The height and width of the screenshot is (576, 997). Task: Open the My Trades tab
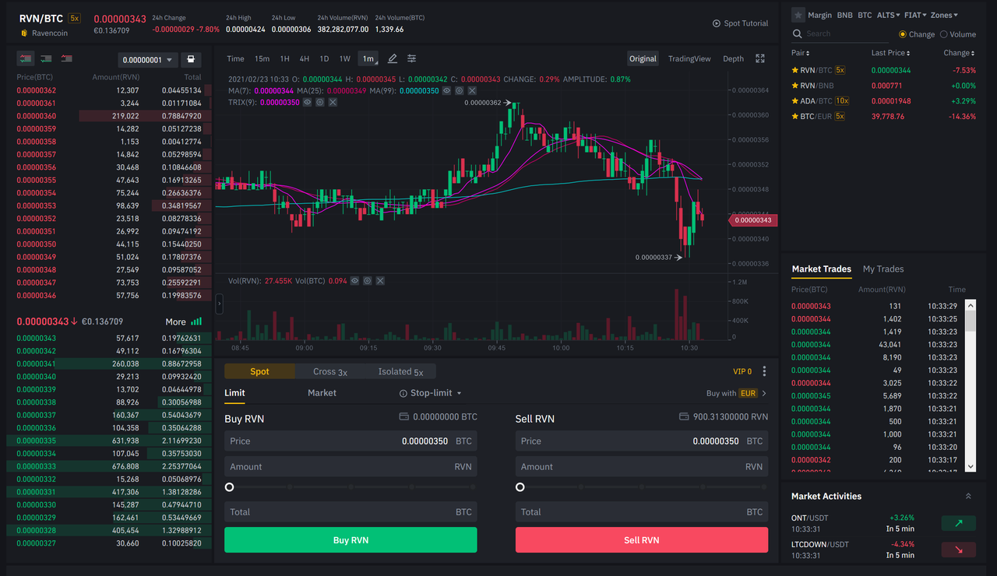tap(883, 269)
